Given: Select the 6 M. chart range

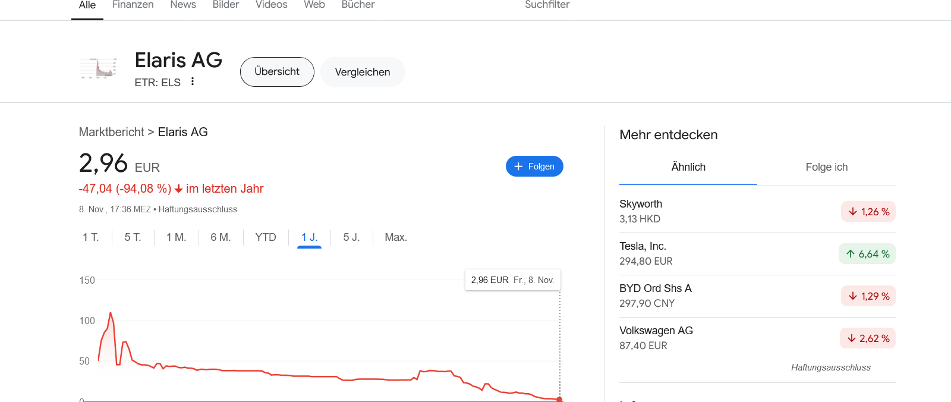Looking at the screenshot, I should (x=221, y=237).
